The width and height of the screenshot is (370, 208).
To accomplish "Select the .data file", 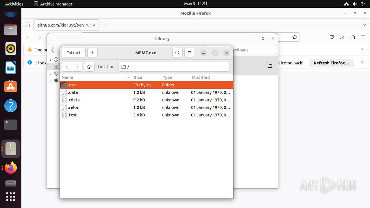I will (147, 92).
